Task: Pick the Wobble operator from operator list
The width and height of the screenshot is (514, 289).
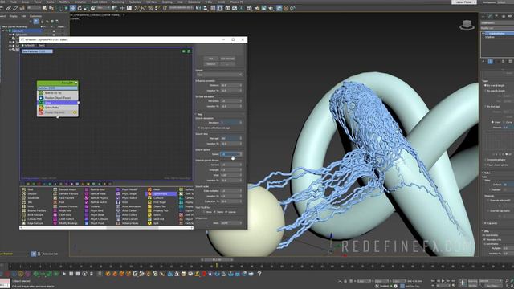Action: click(95, 206)
